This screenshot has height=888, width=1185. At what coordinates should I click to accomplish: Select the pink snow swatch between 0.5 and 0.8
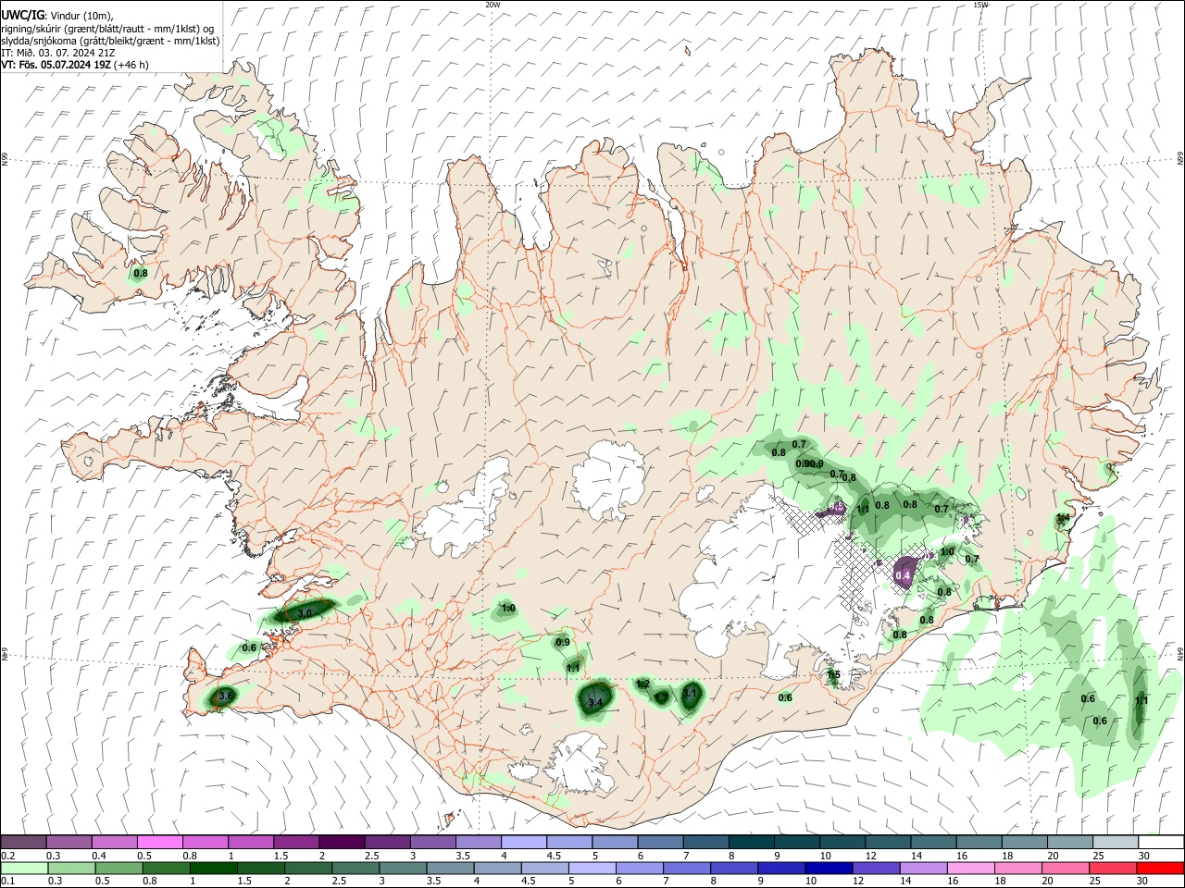click(x=160, y=842)
